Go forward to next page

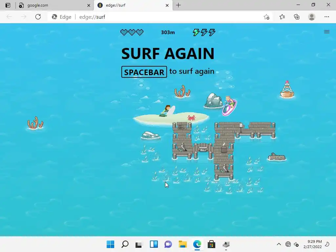click(x=24, y=17)
